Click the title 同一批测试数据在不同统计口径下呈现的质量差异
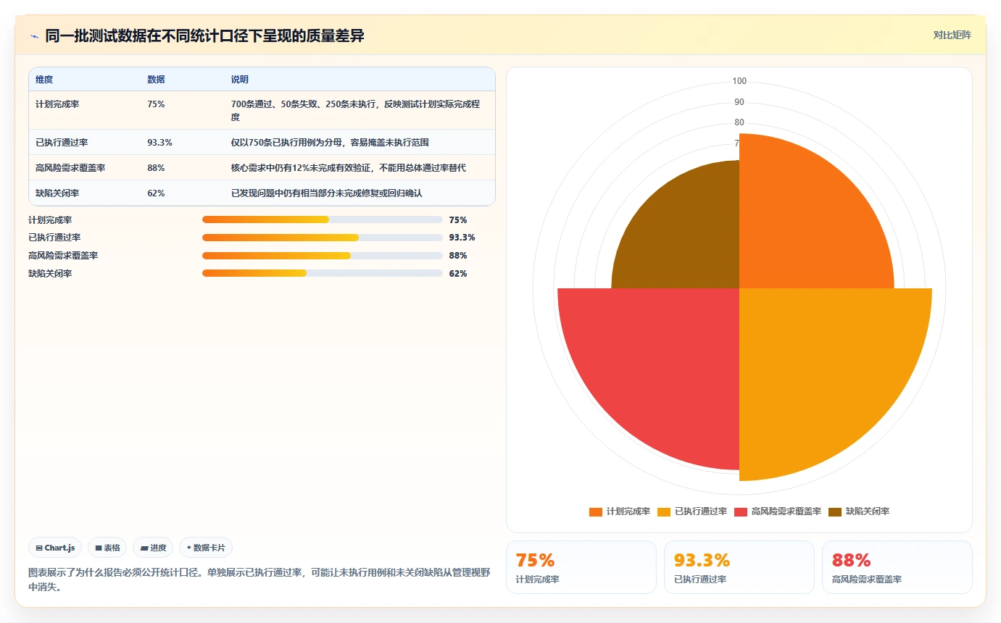This screenshot has width=1001, height=623. (x=204, y=36)
